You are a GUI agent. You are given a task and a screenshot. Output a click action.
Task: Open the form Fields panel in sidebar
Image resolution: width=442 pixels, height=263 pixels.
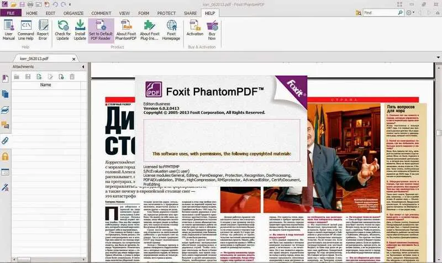click(5, 172)
